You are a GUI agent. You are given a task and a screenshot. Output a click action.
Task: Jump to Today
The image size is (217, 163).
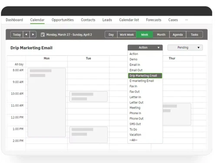[x=17, y=34]
